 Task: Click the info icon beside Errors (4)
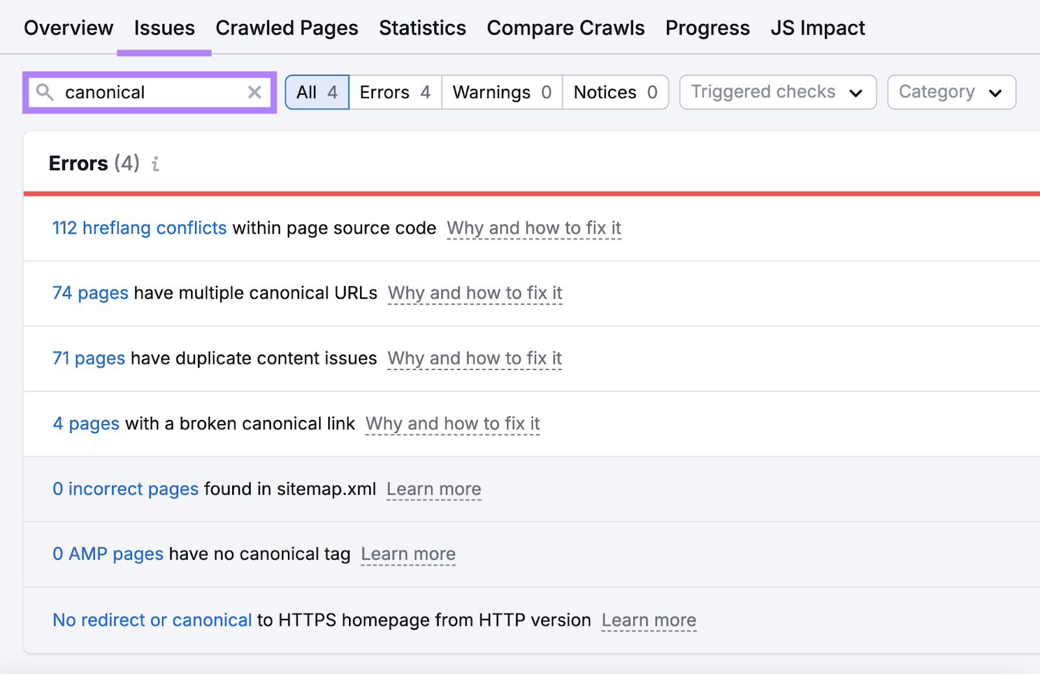(x=155, y=164)
